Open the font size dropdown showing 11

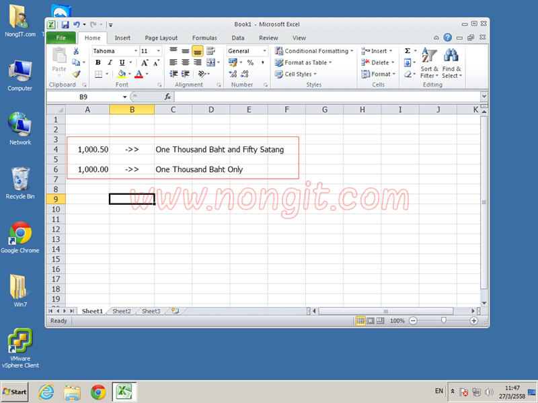click(x=158, y=51)
